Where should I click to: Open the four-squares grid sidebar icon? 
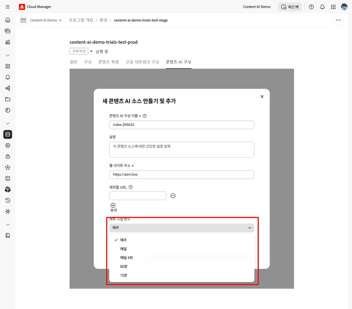(x=8, y=66)
